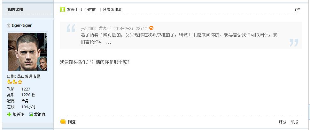Select 只看该作者 to filter by author
The image size is (310, 130).
(112, 10)
